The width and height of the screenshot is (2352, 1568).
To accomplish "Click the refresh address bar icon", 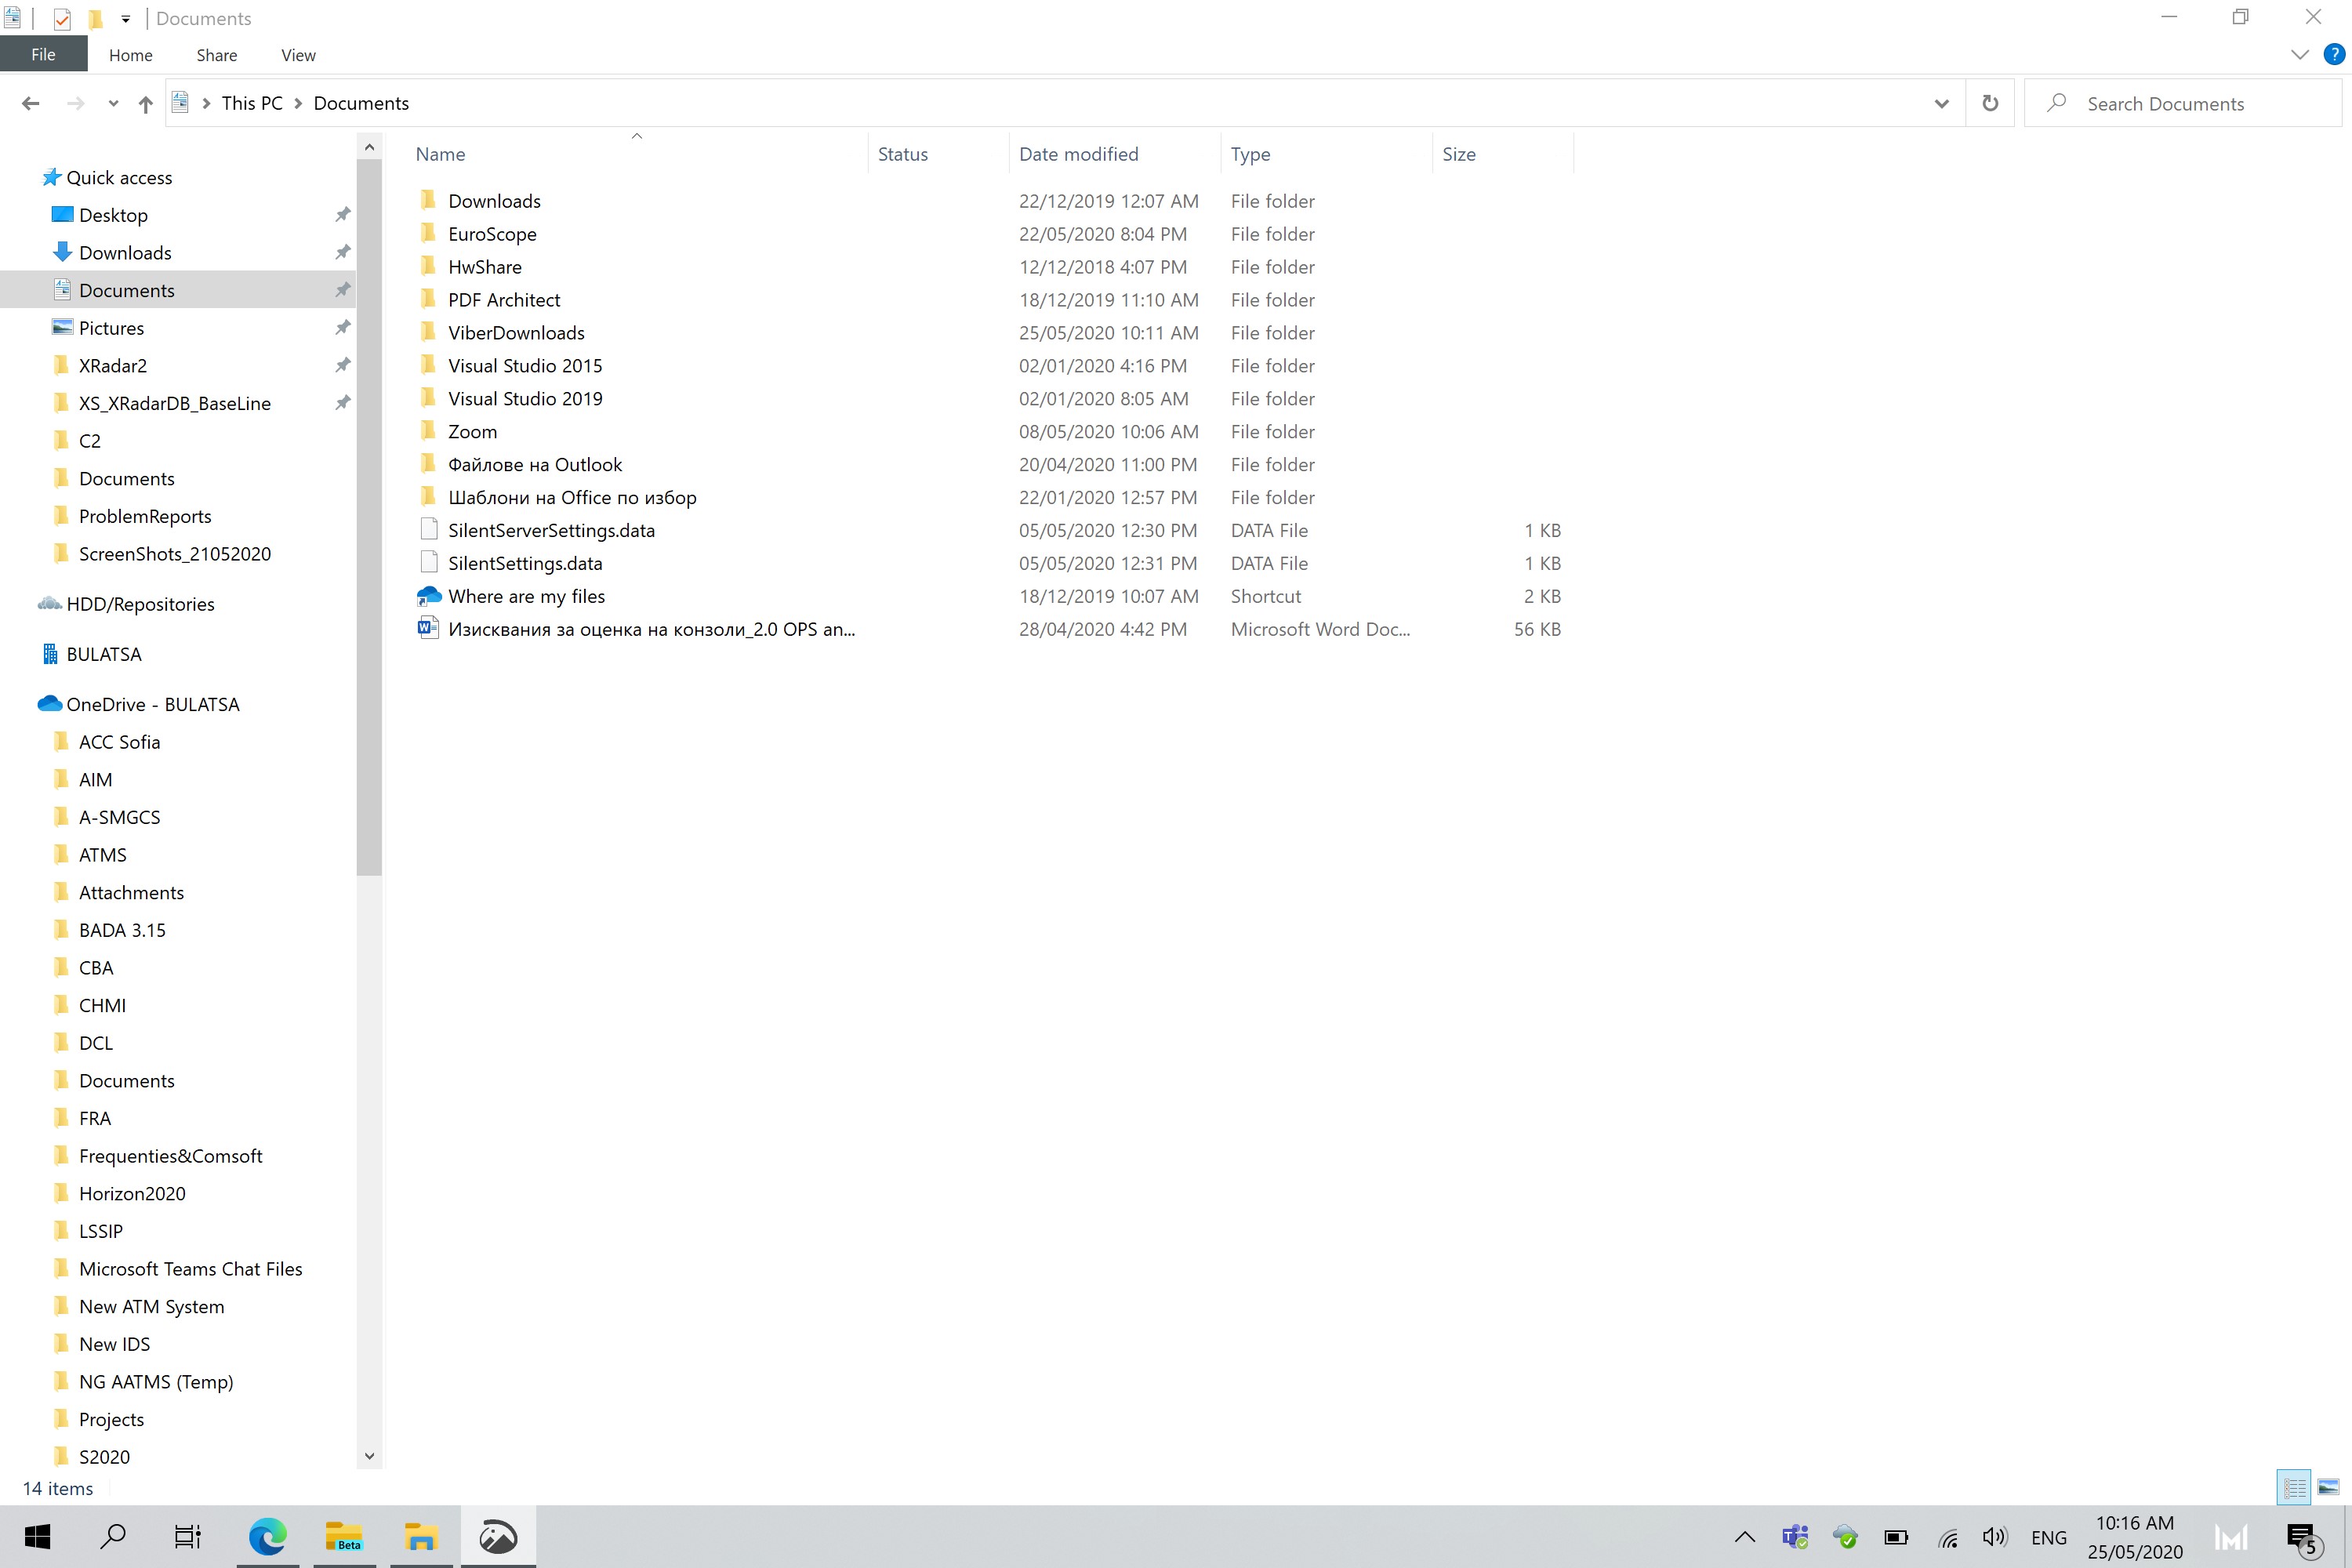I will click(x=1989, y=103).
